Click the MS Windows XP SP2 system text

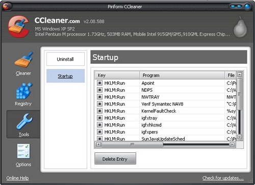tap(55, 29)
